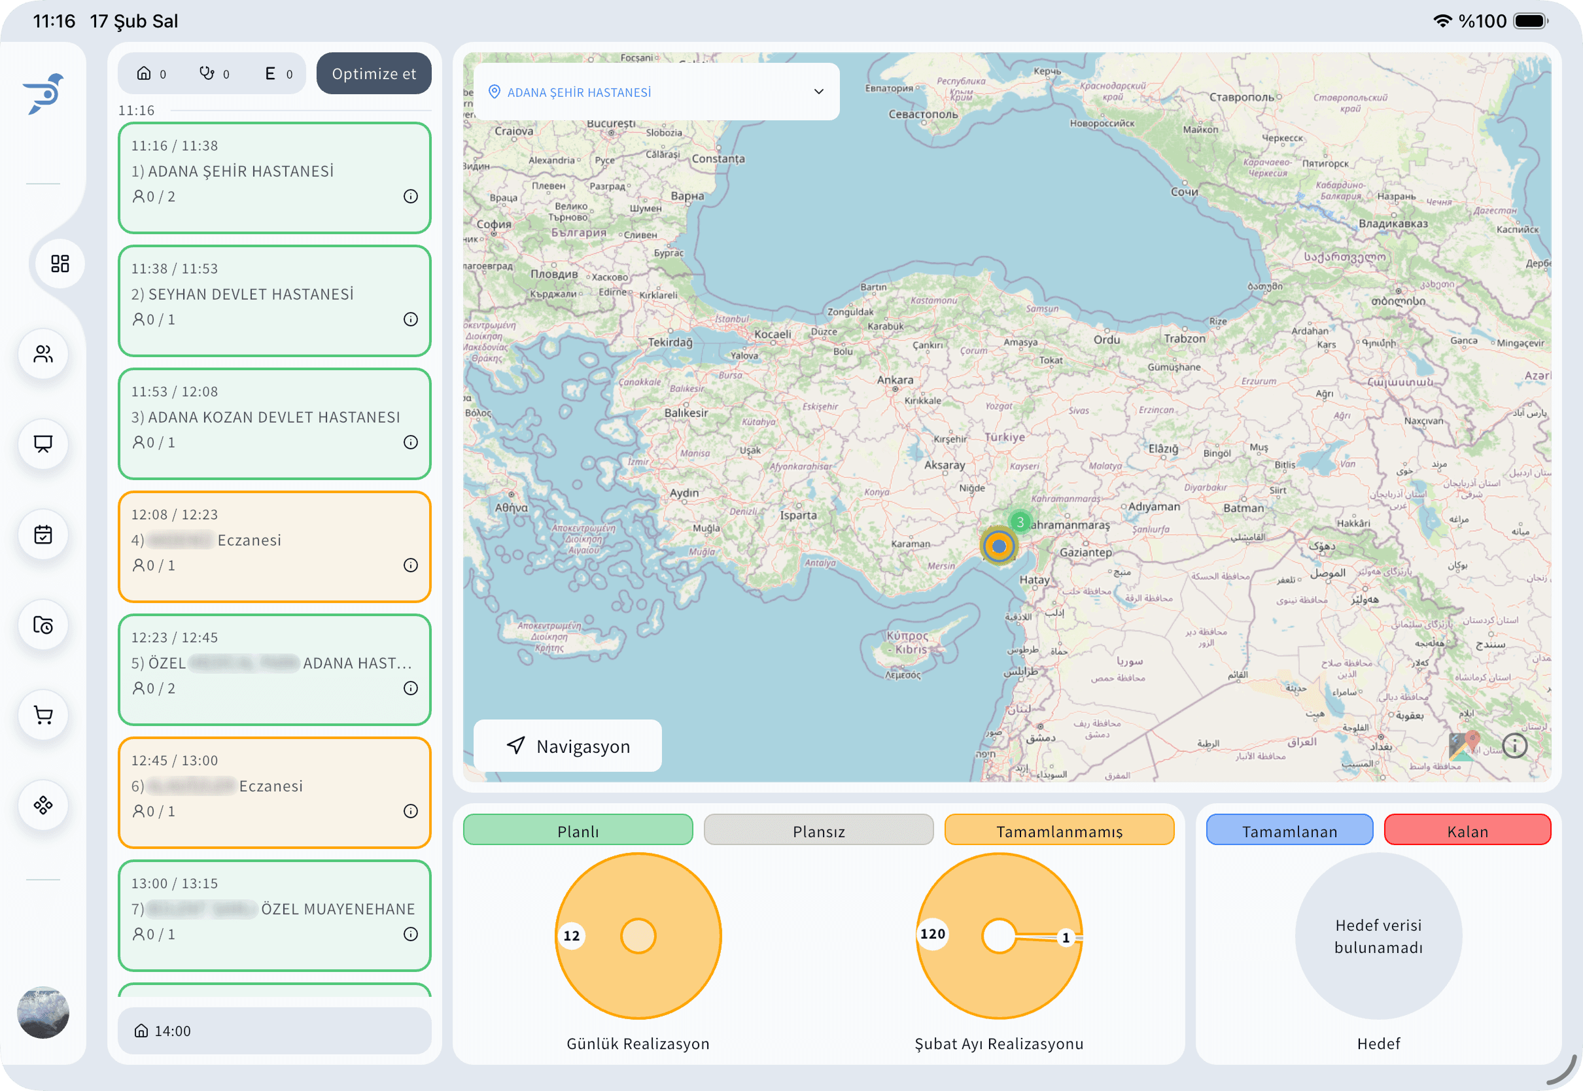Screen dimensions: 1583x1091
Task: Toggle the Tamamlanmamış legend filter
Action: [x=1059, y=831]
